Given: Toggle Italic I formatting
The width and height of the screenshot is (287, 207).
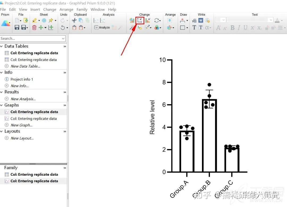Looking at the screenshot, I should tap(239, 28).
